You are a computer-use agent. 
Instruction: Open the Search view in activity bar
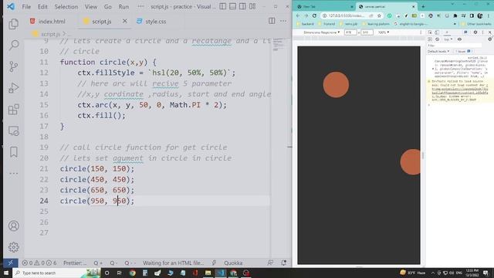[14, 45]
